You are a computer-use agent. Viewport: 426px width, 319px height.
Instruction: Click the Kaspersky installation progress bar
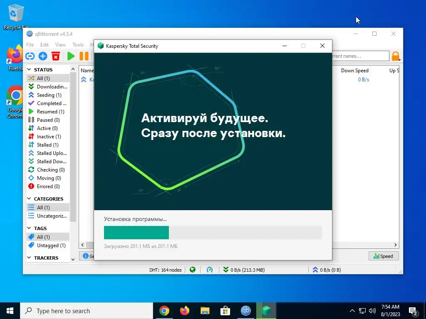click(213, 233)
